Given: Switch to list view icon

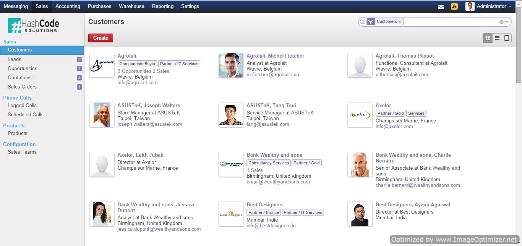Looking at the screenshot, I should pyautogui.click(x=497, y=38).
